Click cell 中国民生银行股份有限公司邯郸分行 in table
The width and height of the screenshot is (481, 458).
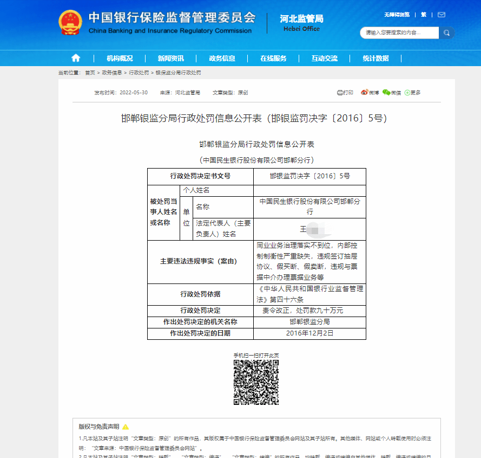point(310,207)
